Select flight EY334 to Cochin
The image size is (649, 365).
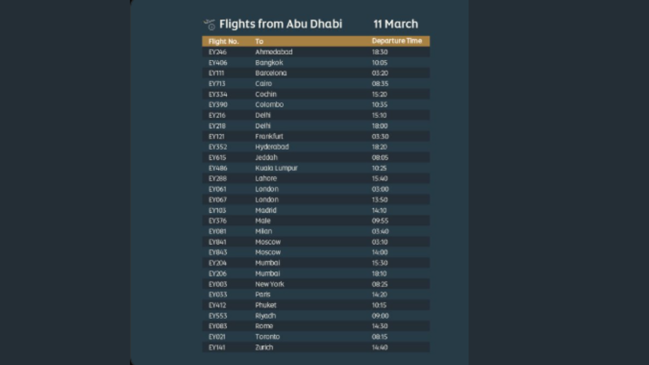[x=218, y=94]
